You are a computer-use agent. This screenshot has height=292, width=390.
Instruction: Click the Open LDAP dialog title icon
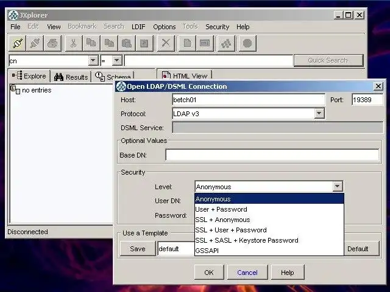click(x=121, y=86)
